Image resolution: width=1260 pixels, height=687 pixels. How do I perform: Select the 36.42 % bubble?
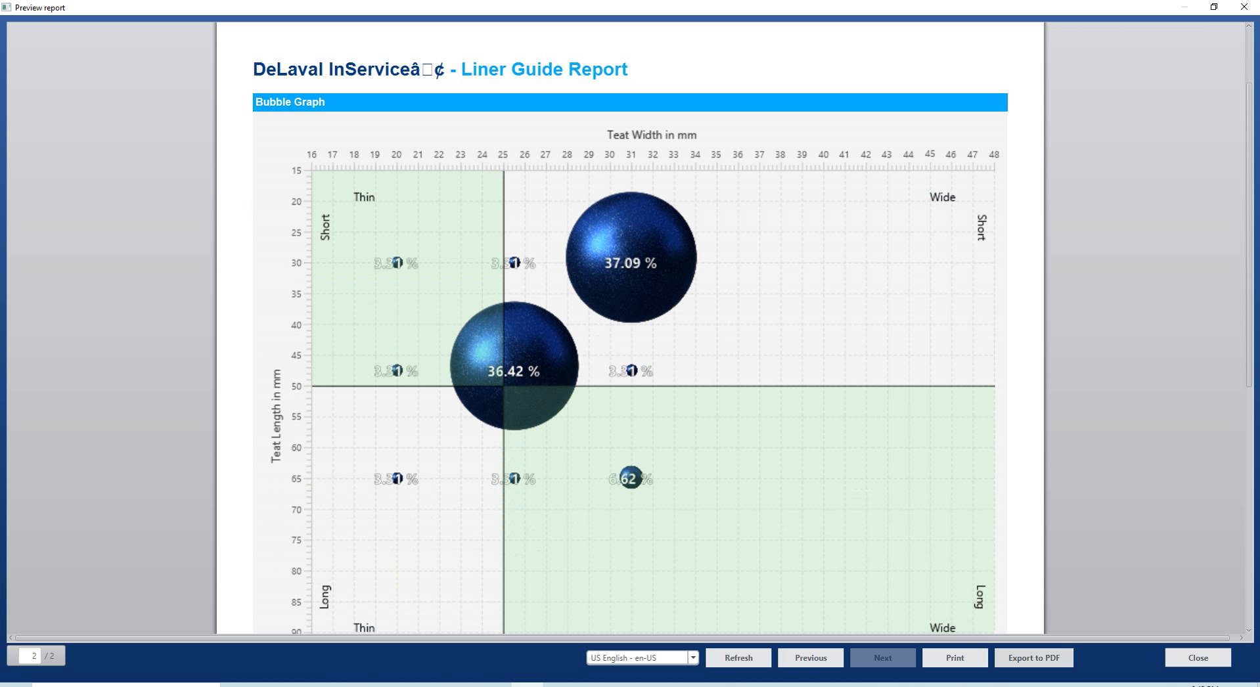514,366
